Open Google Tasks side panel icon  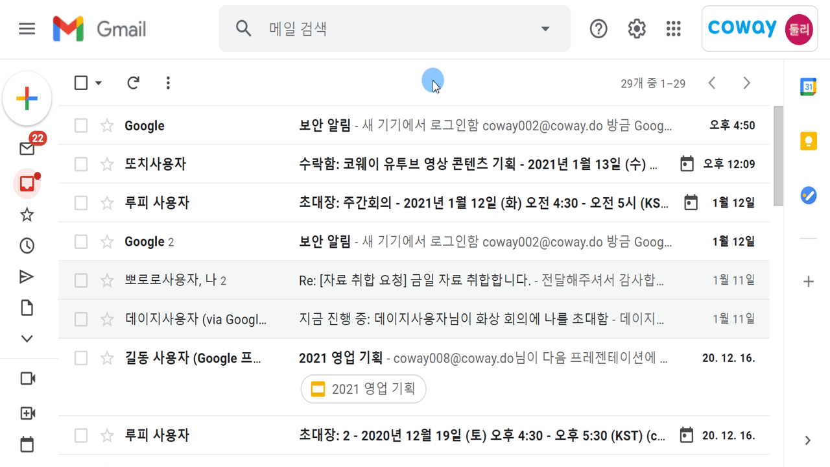(x=808, y=195)
